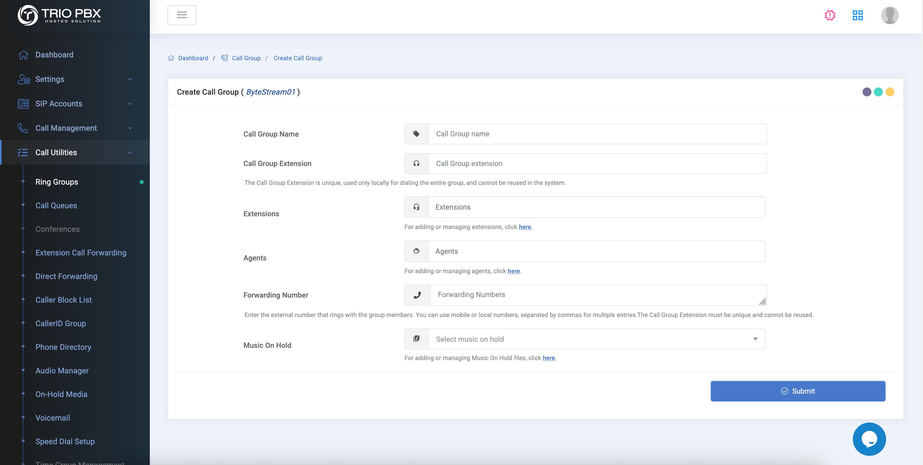Open Phone Directory item
The width and height of the screenshot is (923, 465).
tap(63, 347)
